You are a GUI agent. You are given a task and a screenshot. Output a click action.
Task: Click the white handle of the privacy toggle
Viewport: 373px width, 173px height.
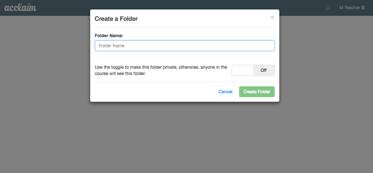coord(242,70)
